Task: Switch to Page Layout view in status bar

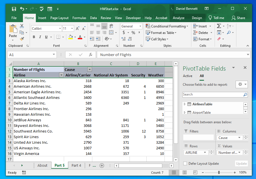Action: [185, 173]
